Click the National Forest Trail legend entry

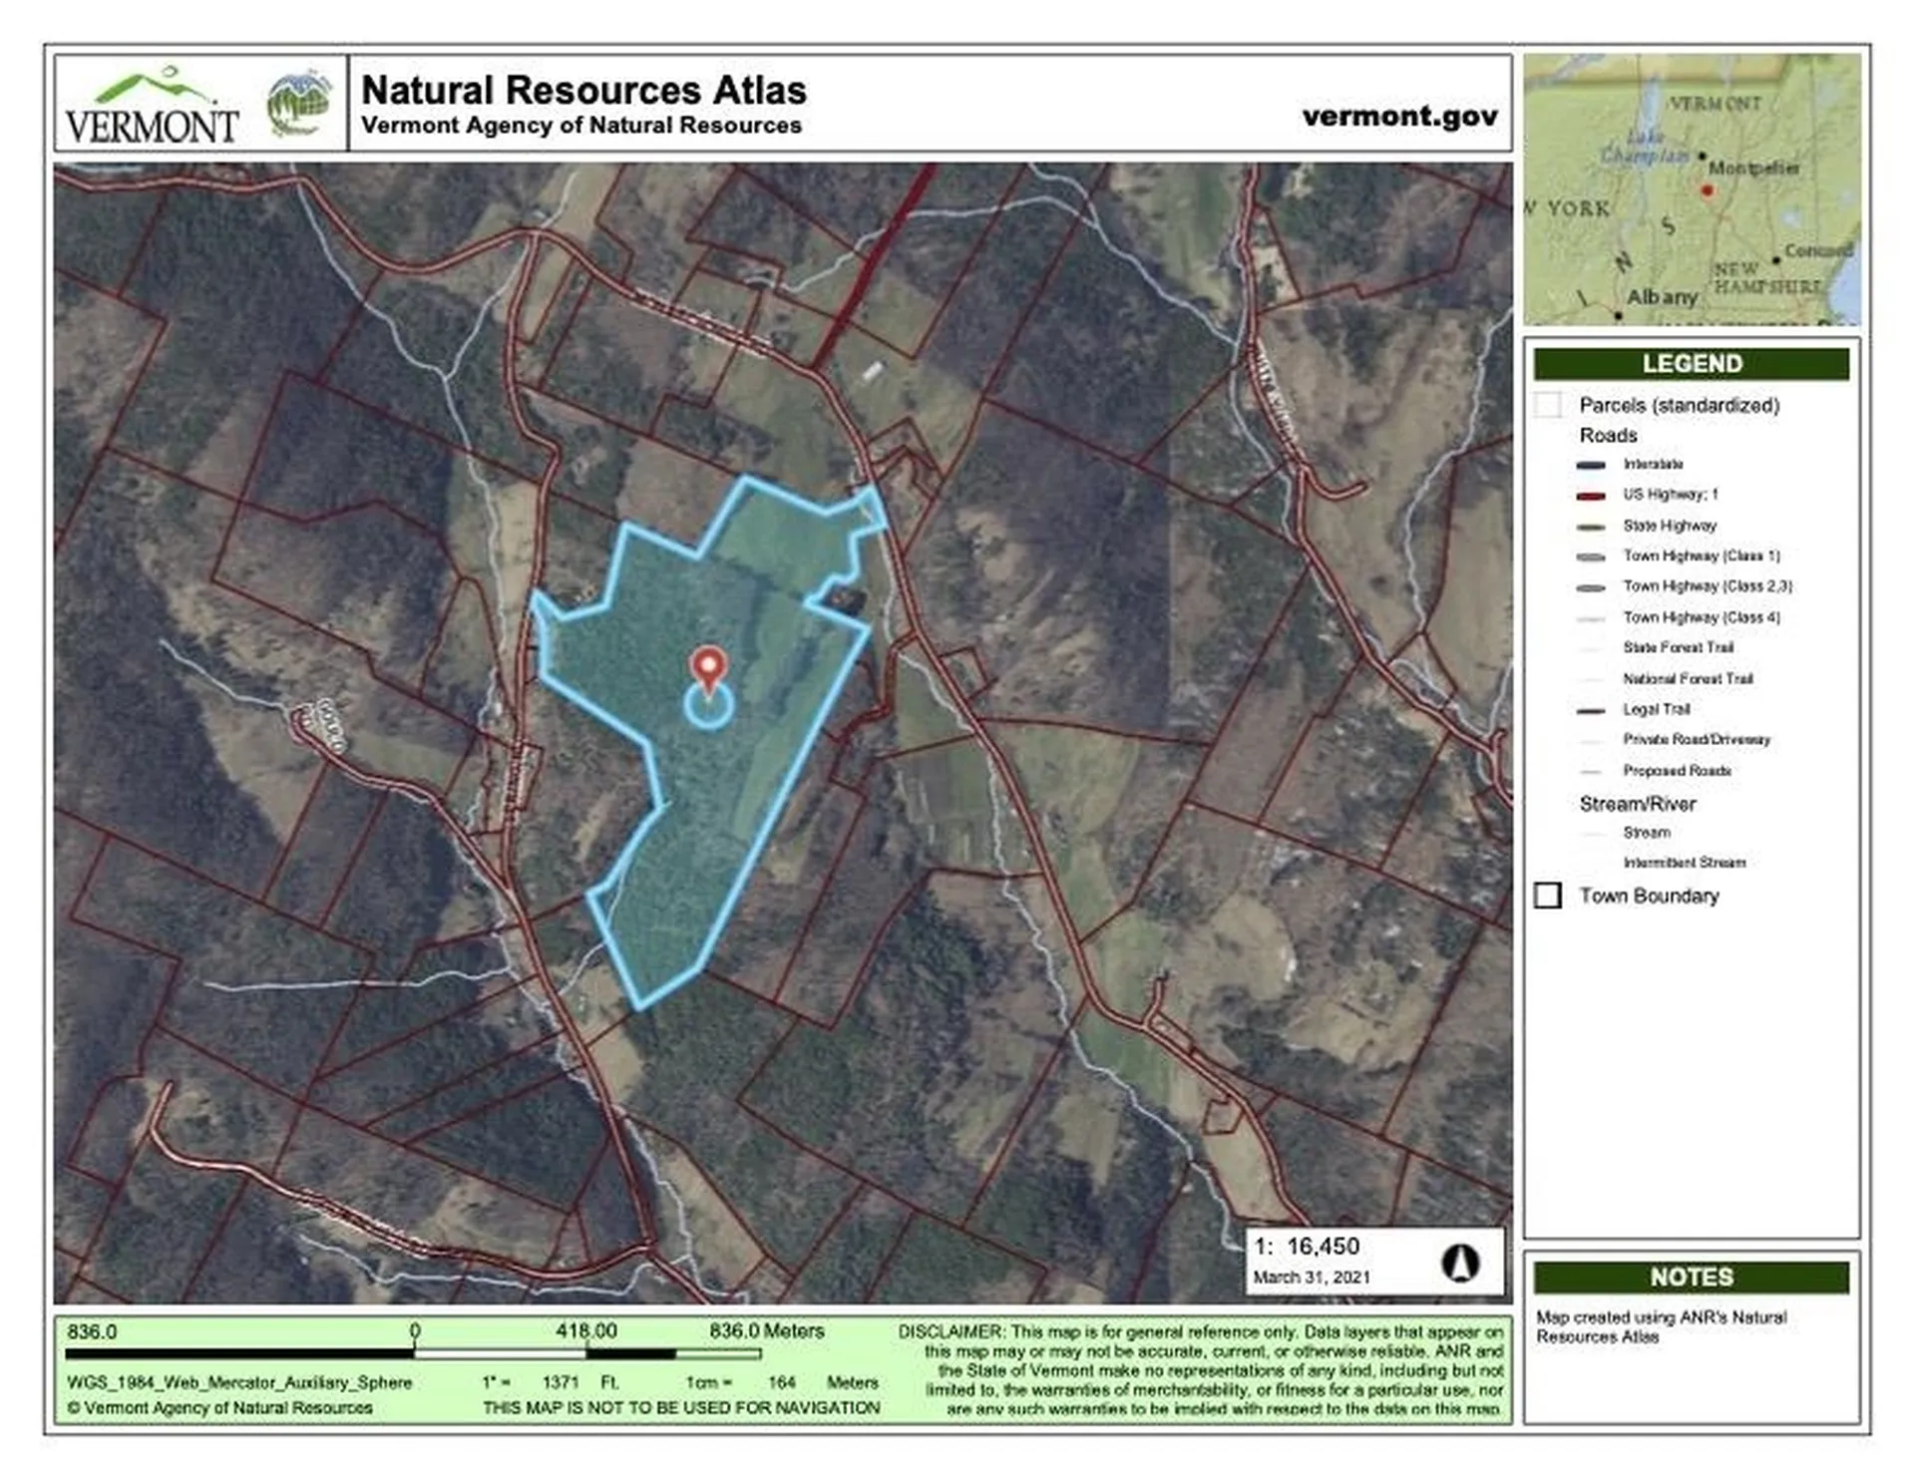coord(1688,679)
